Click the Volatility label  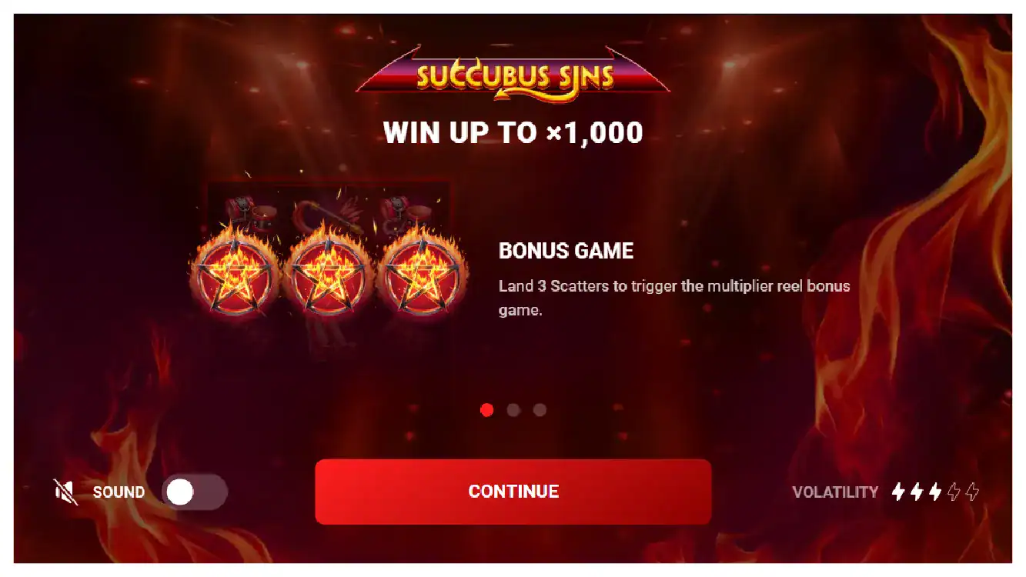pyautogui.click(x=835, y=492)
